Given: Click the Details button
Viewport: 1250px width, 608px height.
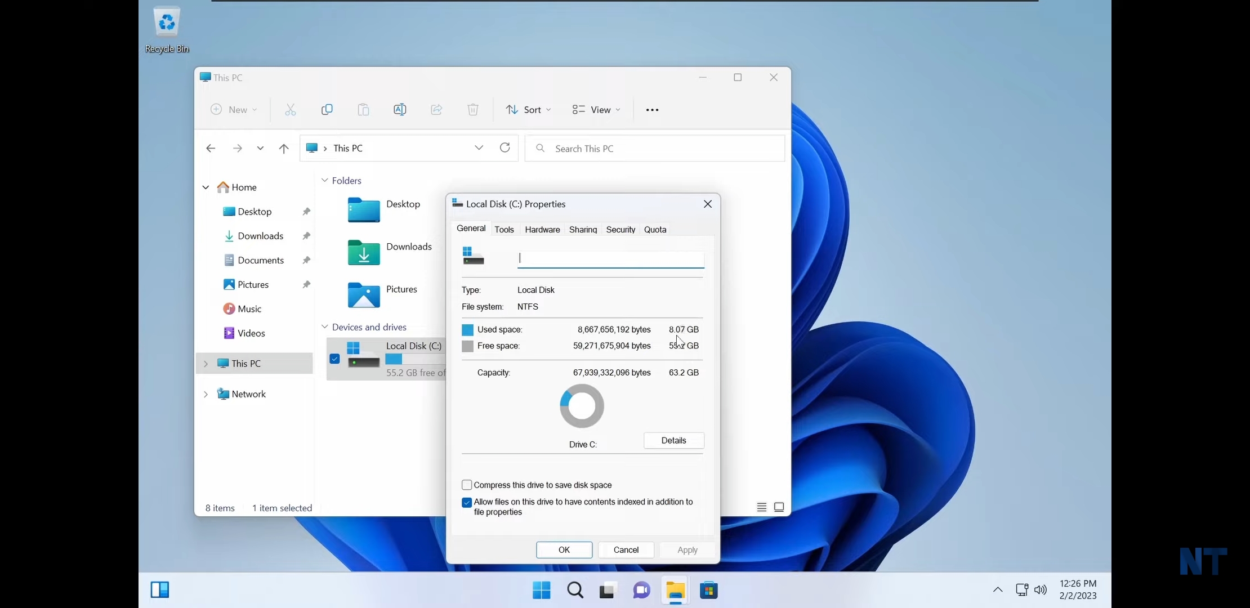Looking at the screenshot, I should (x=673, y=440).
